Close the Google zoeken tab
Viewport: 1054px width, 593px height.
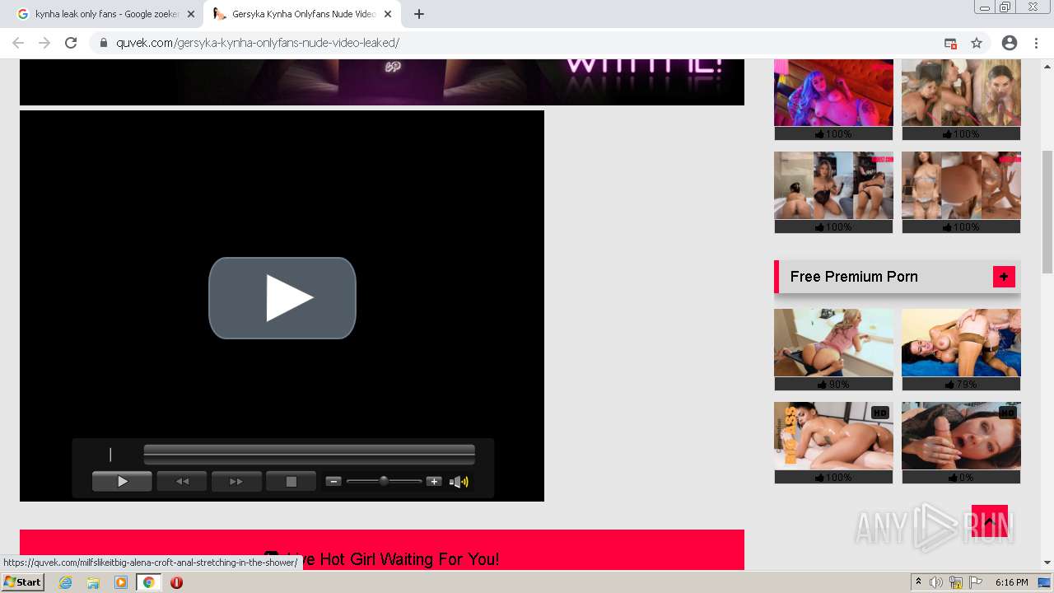tap(191, 14)
